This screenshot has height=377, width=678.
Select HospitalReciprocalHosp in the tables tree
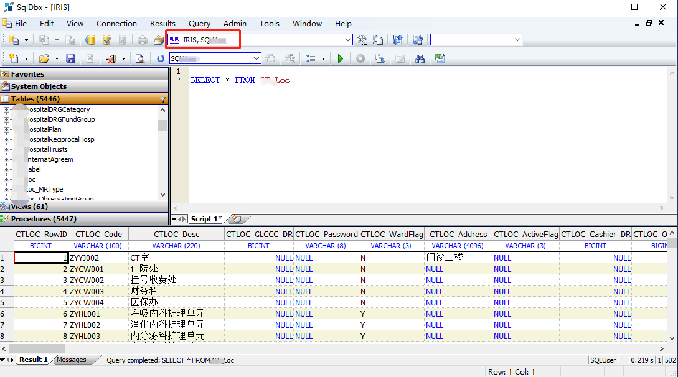(x=60, y=139)
